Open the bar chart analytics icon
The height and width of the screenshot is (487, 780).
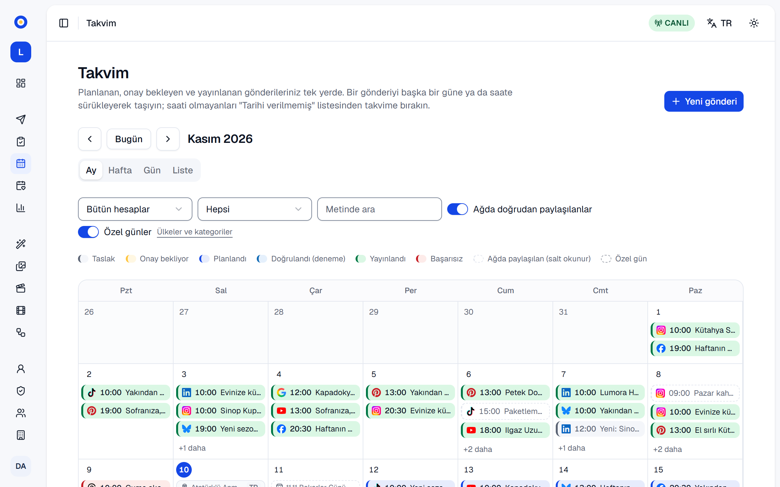(21, 208)
